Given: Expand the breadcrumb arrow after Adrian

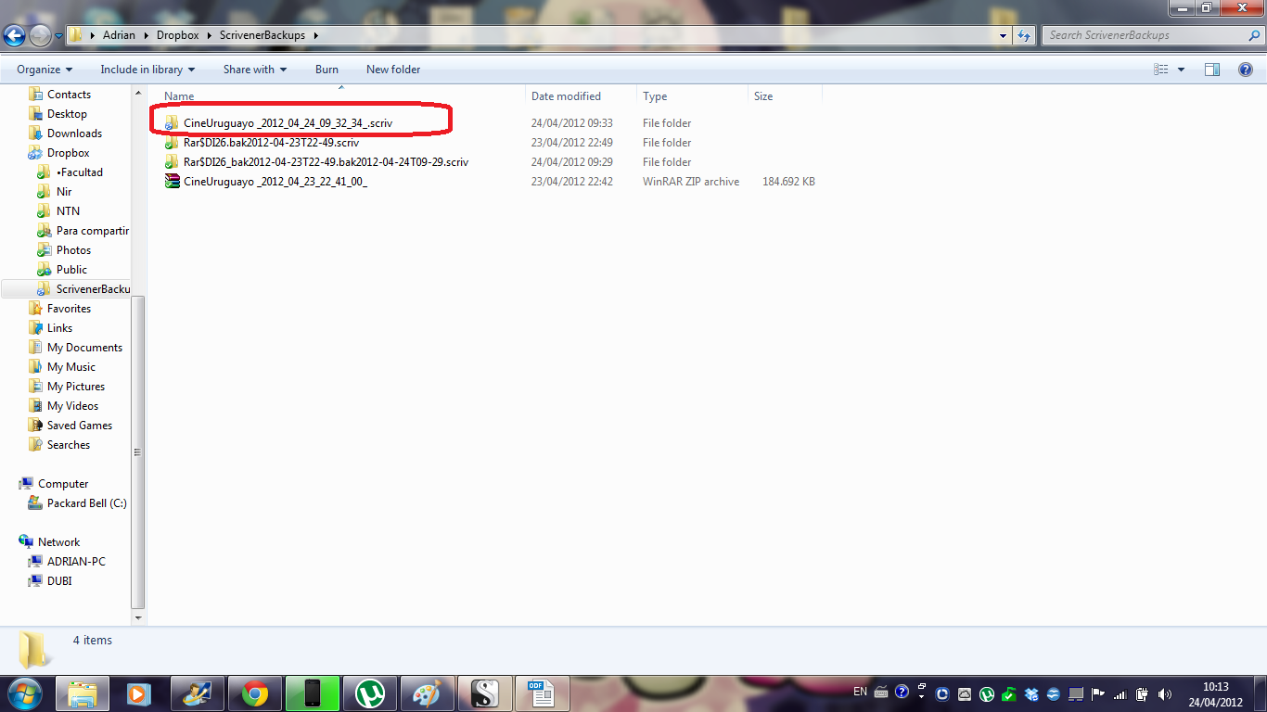Looking at the screenshot, I should tap(146, 35).
